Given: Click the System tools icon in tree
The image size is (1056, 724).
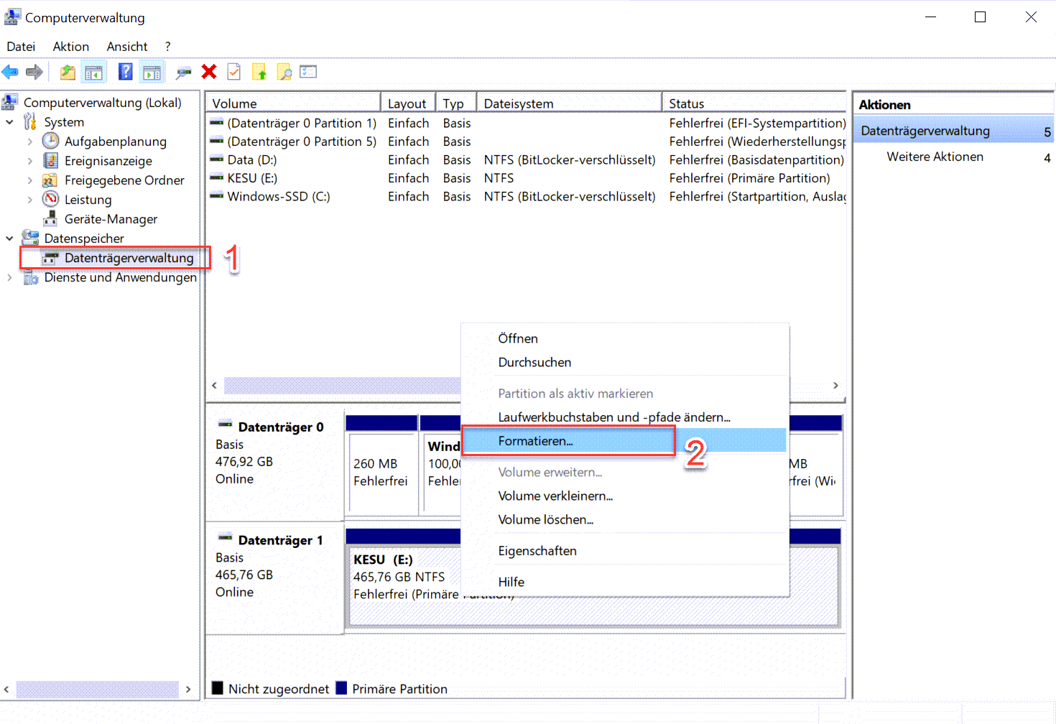Looking at the screenshot, I should click(x=30, y=121).
